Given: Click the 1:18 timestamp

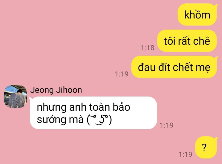Looking at the screenshot, I should click(x=147, y=48).
